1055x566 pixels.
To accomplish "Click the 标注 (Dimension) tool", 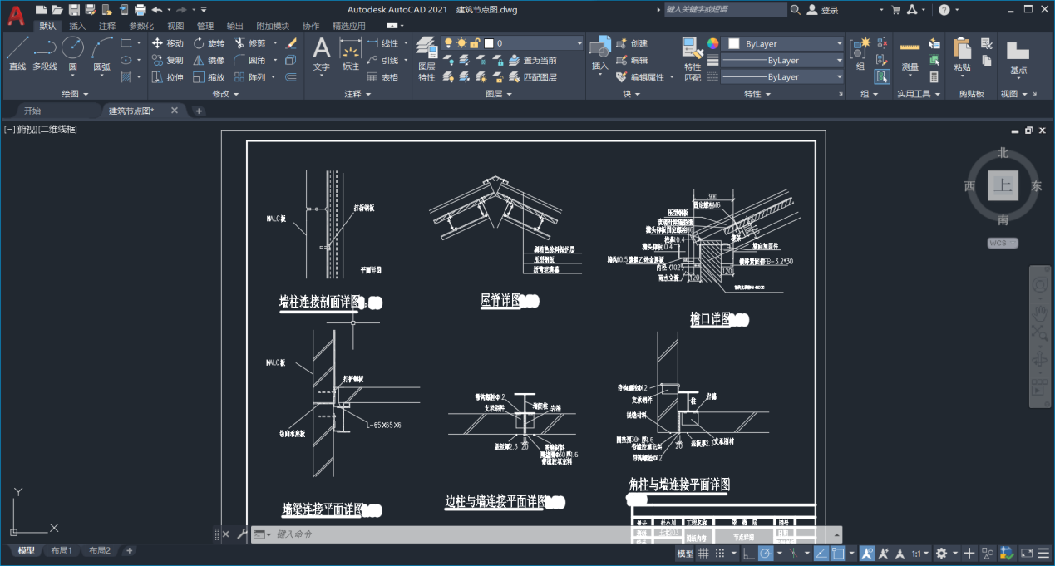I will pyautogui.click(x=351, y=55).
